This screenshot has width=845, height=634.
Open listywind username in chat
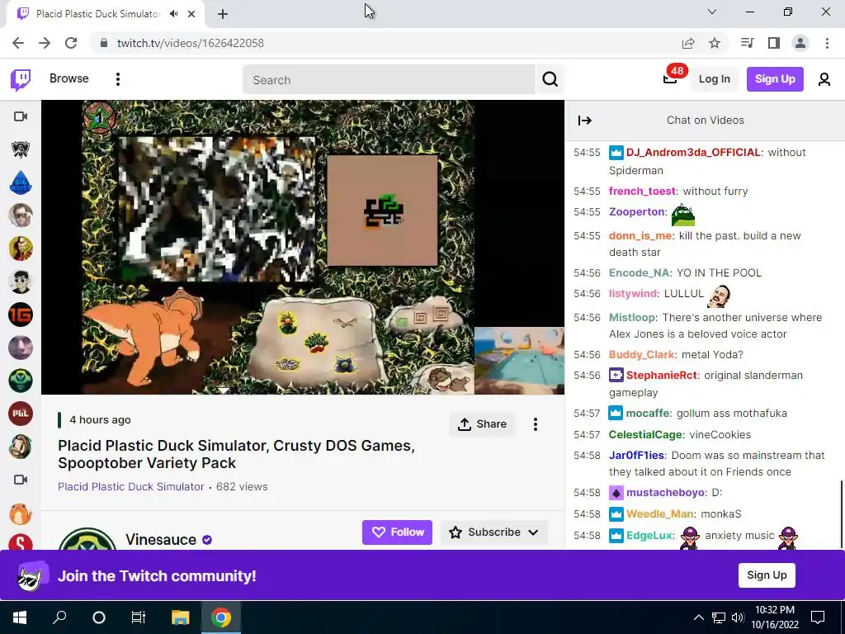[633, 294]
